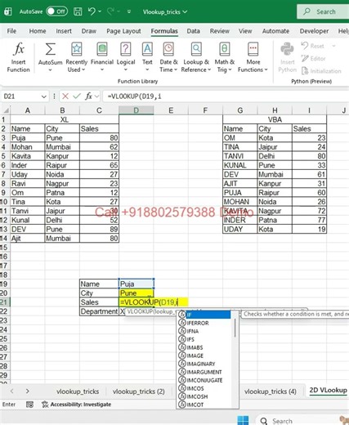Open the File menu
Viewport: 349px width, 425px height.
coord(11,31)
